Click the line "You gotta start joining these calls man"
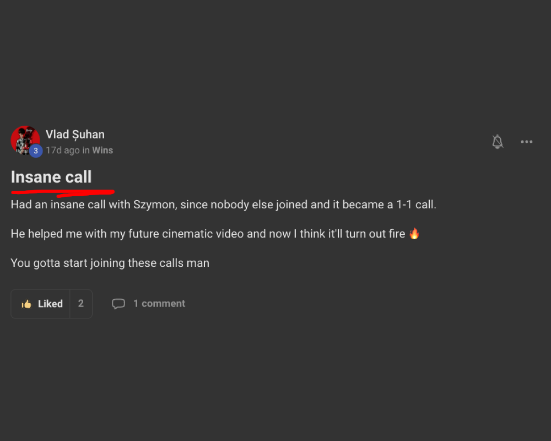This screenshot has height=441, width=551. (110, 263)
